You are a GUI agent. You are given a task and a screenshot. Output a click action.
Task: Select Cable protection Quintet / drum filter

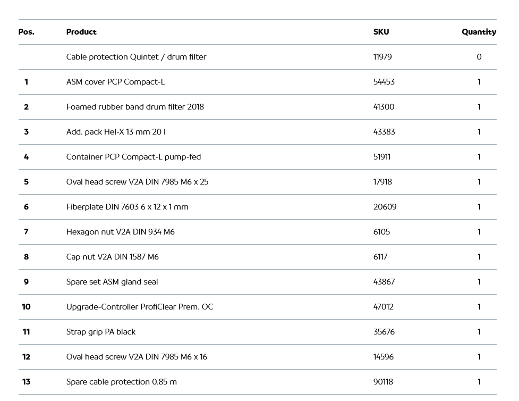[136, 57]
